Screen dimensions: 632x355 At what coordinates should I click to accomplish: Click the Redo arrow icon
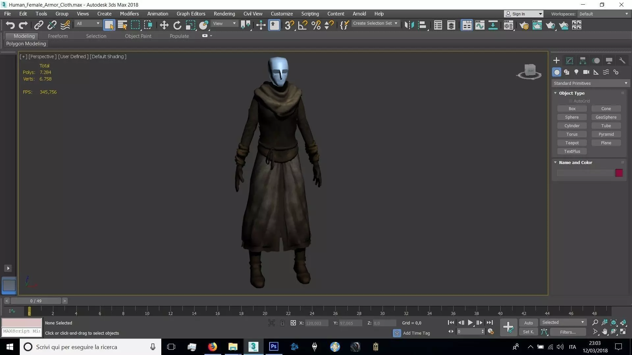23,25
